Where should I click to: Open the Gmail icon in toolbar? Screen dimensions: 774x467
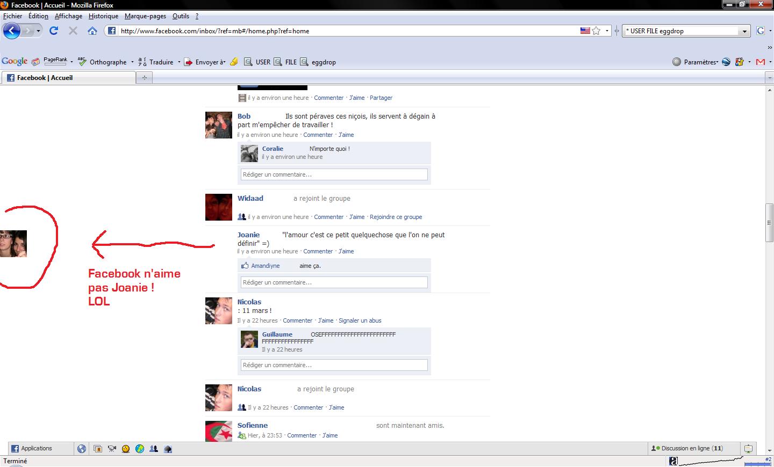[760, 62]
